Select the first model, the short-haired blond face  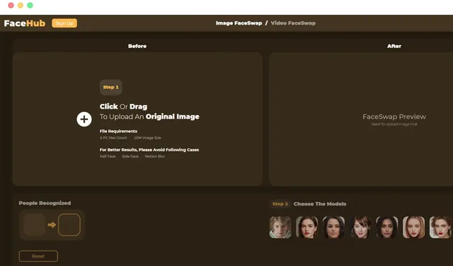tap(280, 227)
